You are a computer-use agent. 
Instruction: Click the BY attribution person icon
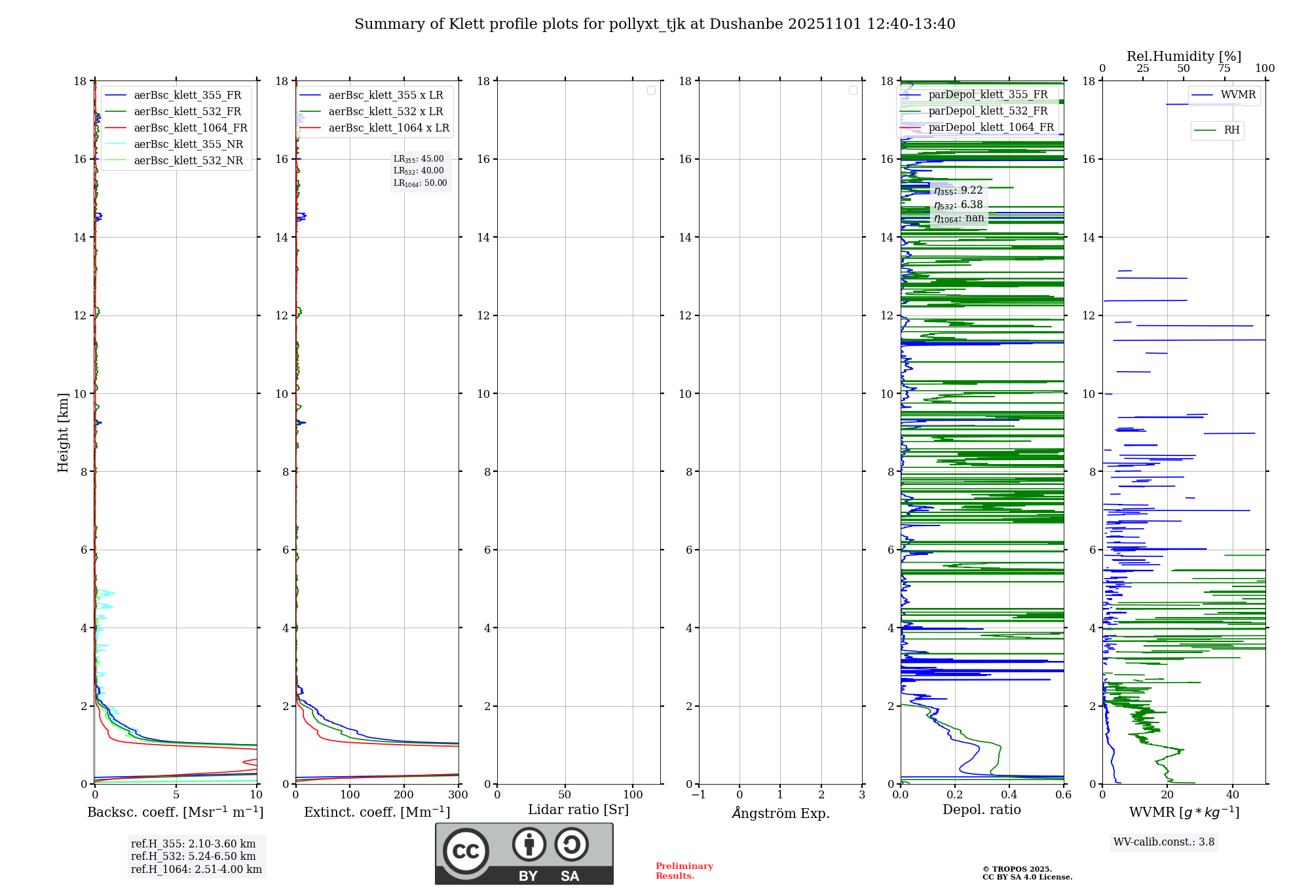(x=529, y=844)
